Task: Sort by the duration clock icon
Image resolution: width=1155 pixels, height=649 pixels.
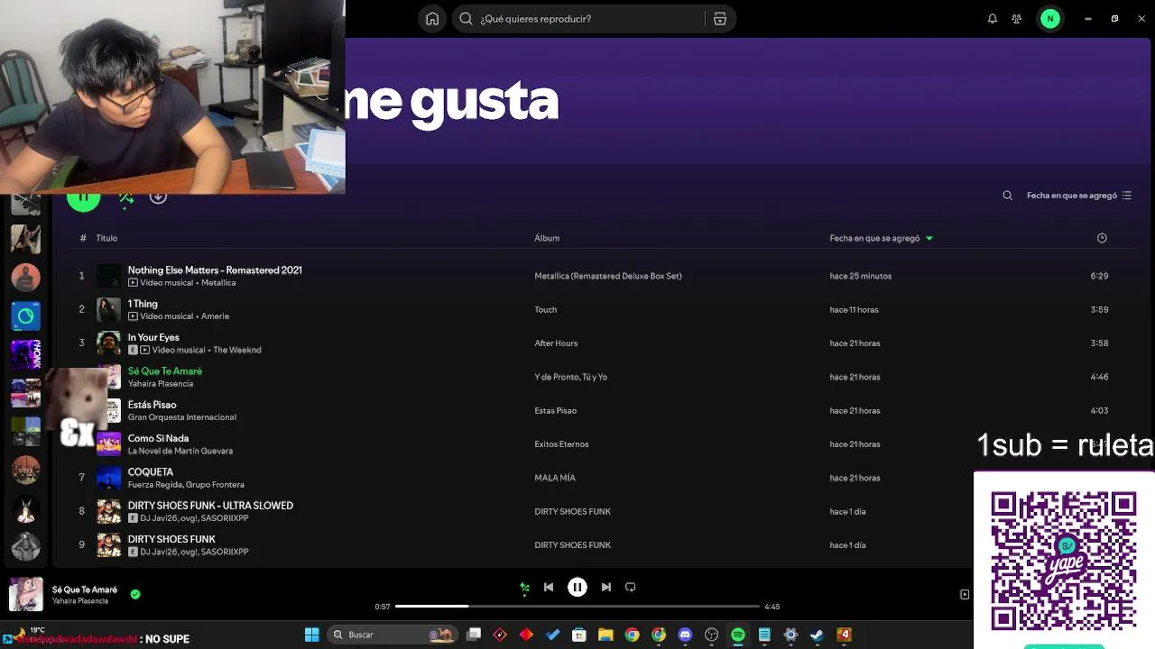Action: coord(1102,238)
